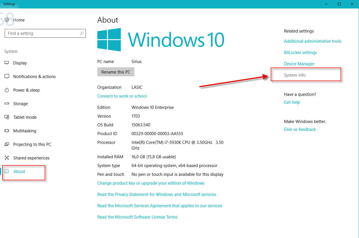Open Additional administrative tools link

pos(313,41)
